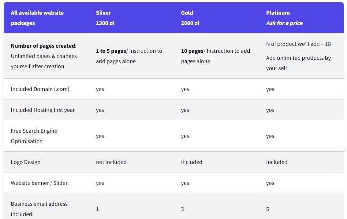Click the 'Number of pages created' label
Screen dimensions: 347x219
(x=43, y=46)
